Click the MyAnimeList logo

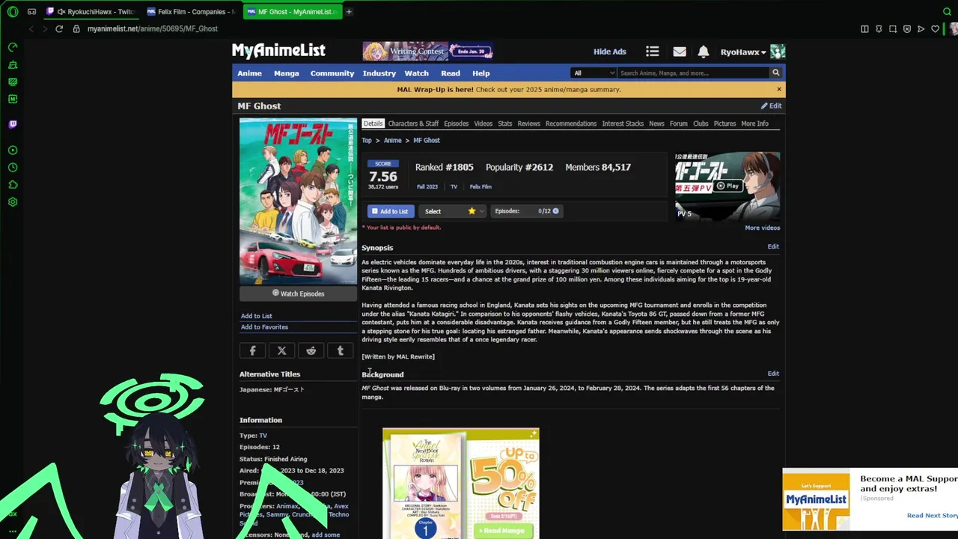[278, 50]
